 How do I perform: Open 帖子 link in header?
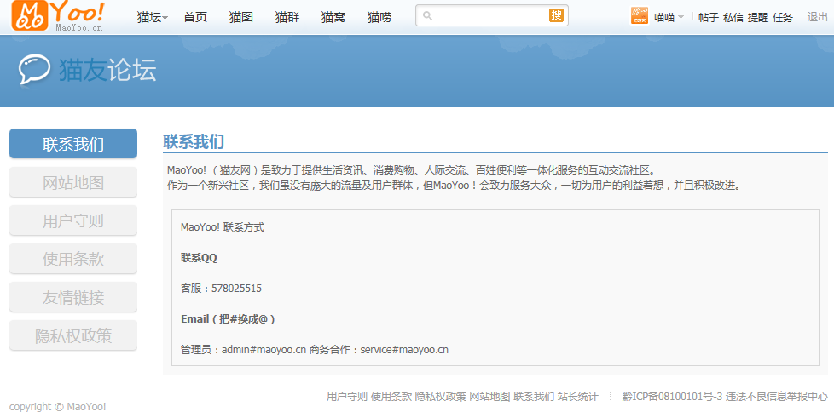tap(709, 18)
